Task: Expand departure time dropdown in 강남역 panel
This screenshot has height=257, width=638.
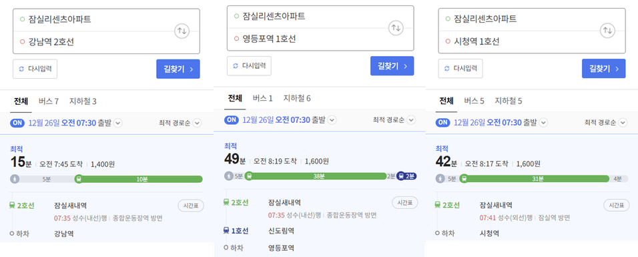Action: click(118, 123)
